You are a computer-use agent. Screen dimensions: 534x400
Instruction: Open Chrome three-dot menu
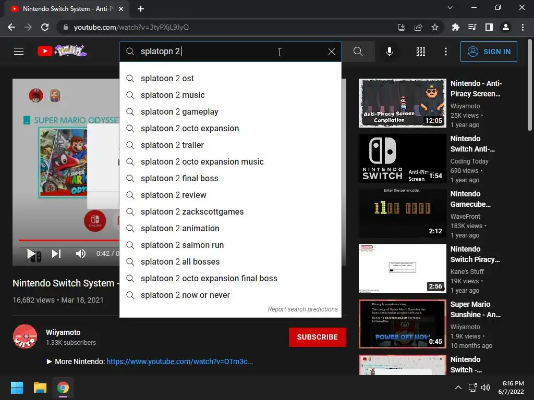pyautogui.click(x=523, y=27)
